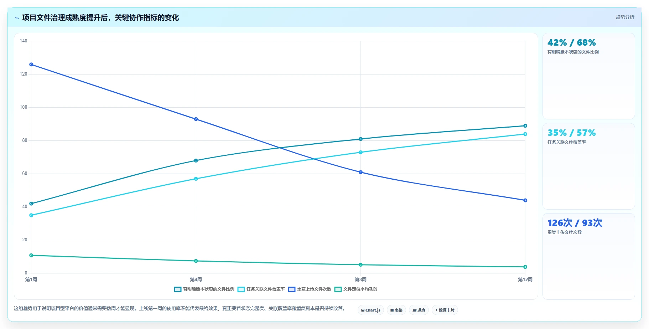Toggle the 重复上传文件次数 legend swatch

(292, 289)
